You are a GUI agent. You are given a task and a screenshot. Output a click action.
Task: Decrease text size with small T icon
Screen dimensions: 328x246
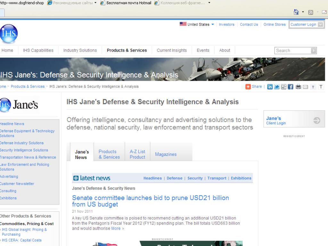[313, 87]
